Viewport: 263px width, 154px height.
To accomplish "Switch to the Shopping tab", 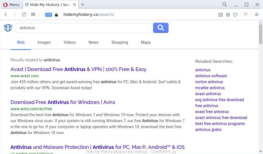I will (x=120, y=42).
